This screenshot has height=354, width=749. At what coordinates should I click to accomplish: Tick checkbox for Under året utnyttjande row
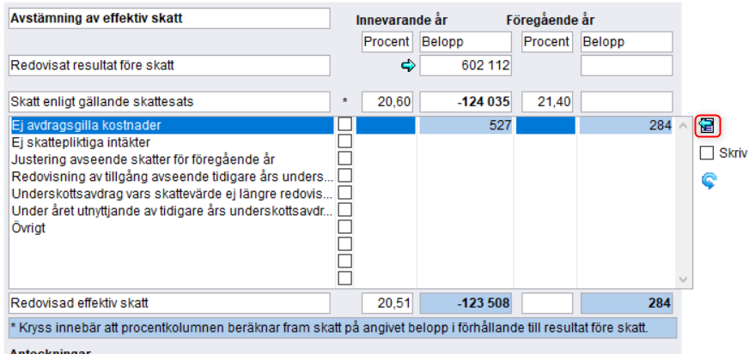pos(345,210)
